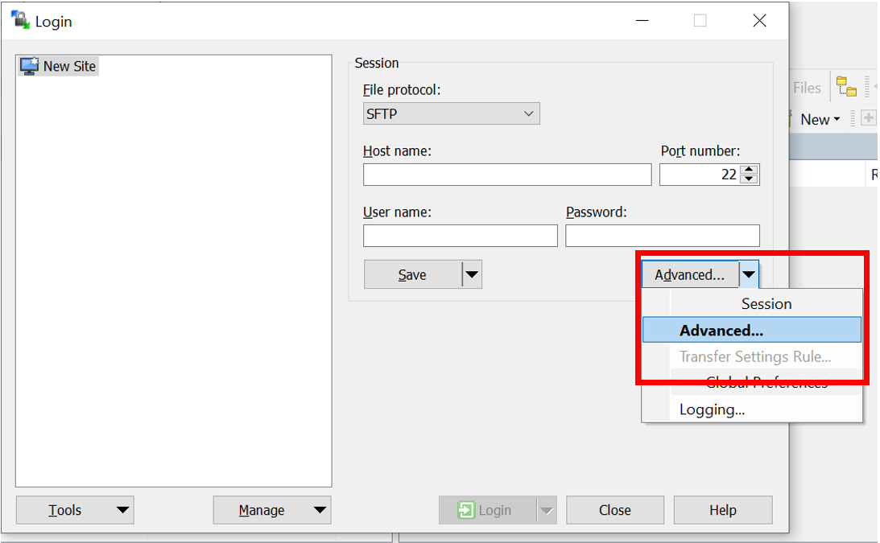Click the Host name input field
The width and height of the screenshot is (880, 543).
506,175
